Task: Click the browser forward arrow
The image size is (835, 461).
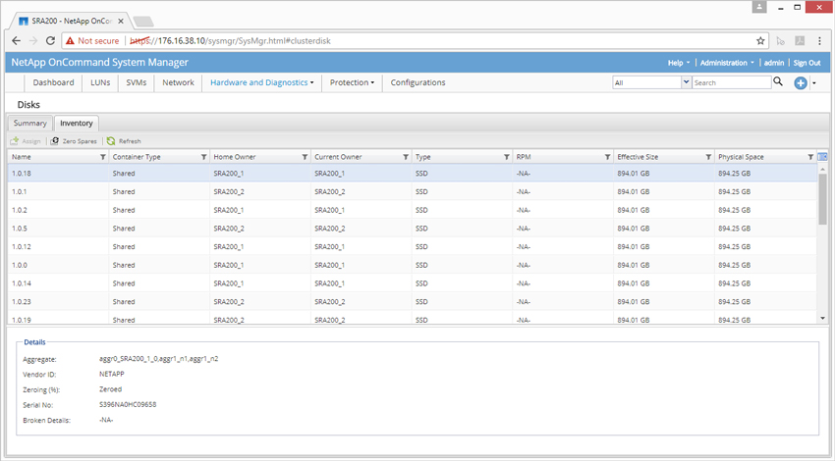Action: pos(33,41)
